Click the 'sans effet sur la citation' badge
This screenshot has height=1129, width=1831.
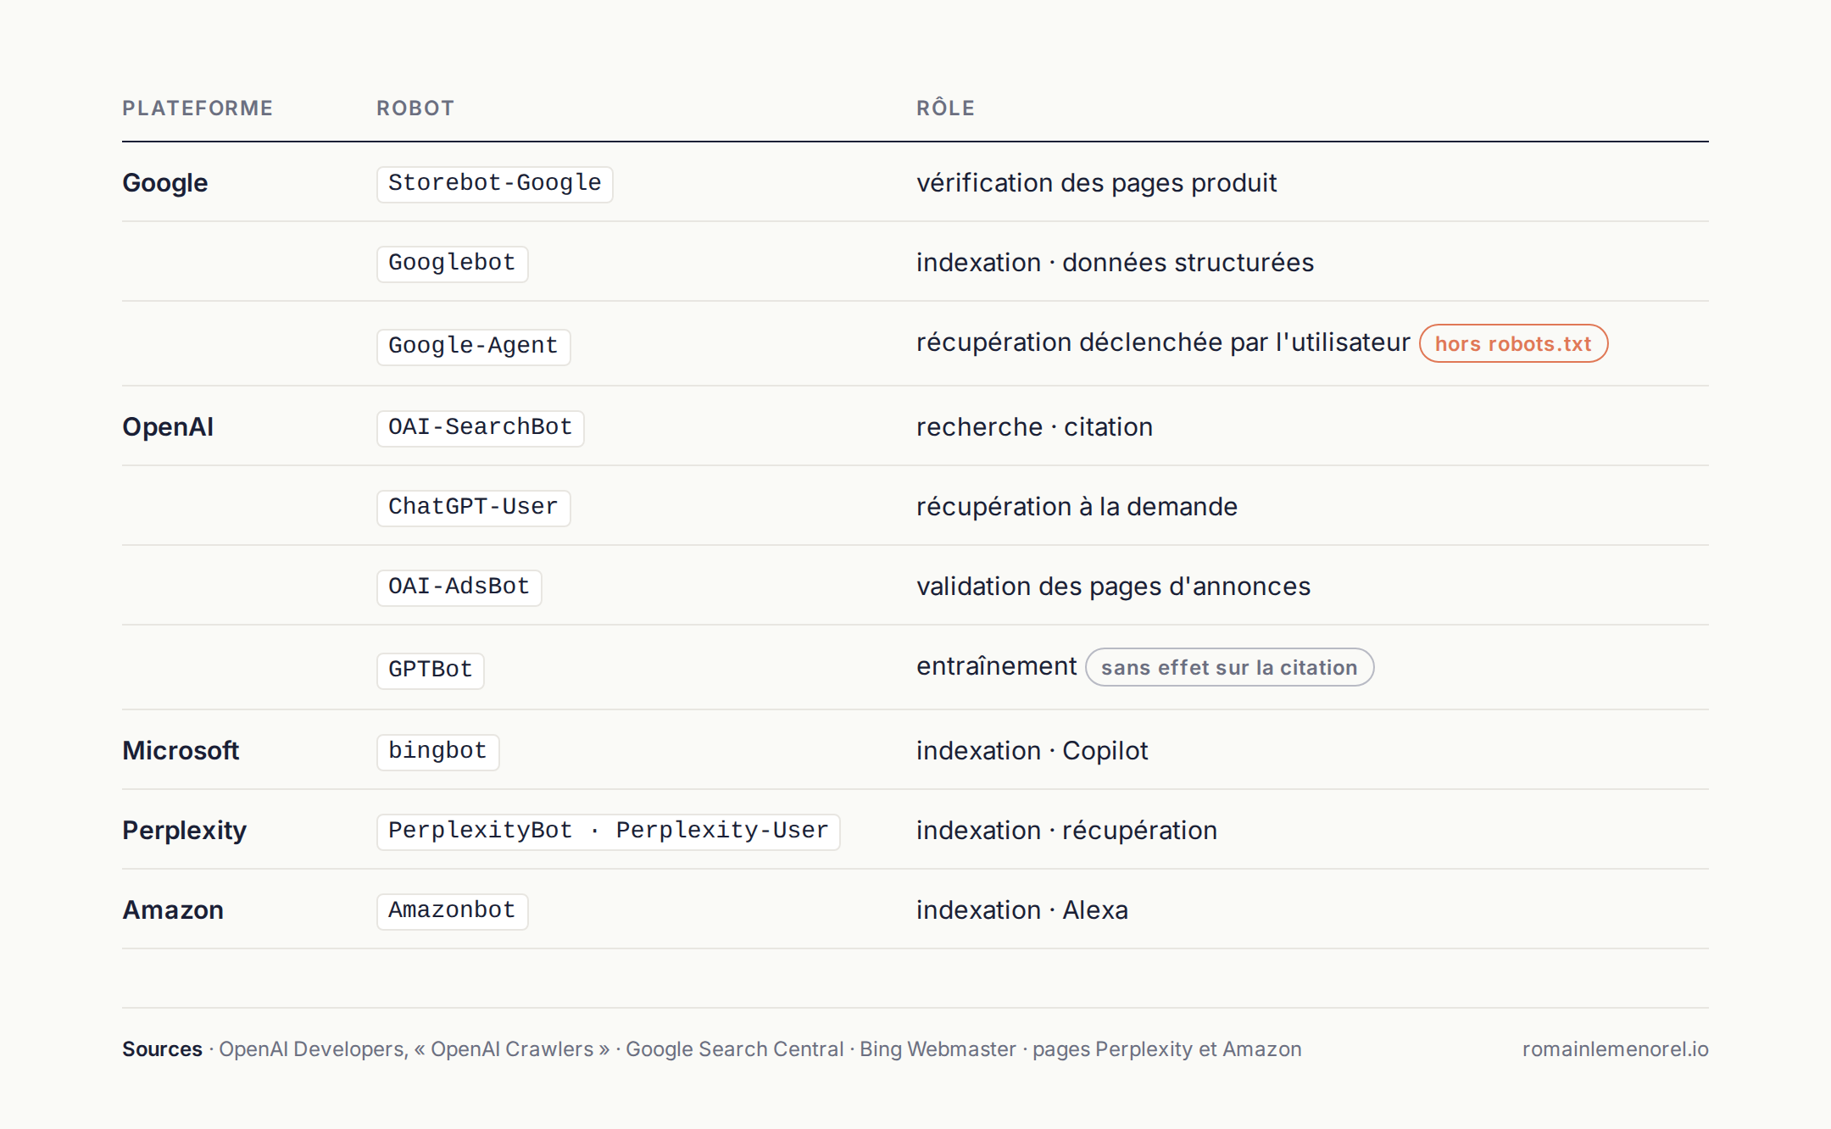click(1229, 667)
